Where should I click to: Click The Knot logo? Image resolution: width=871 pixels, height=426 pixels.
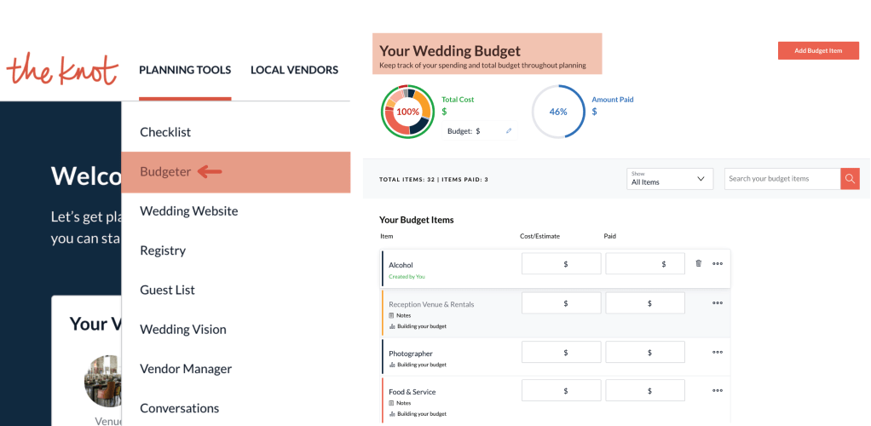click(x=61, y=69)
